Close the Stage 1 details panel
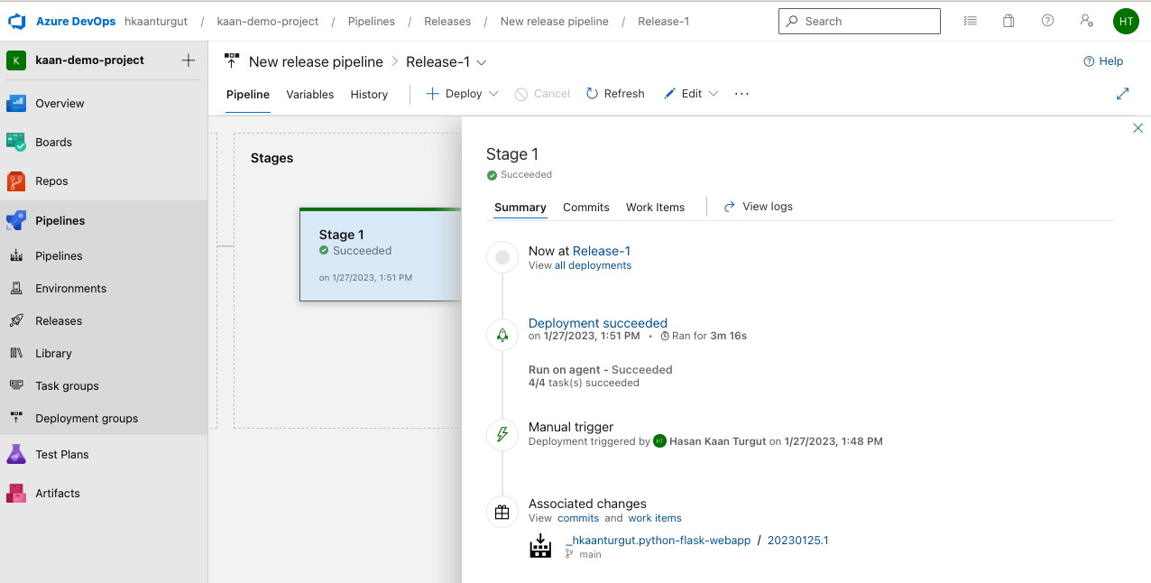The height and width of the screenshot is (583, 1151). (x=1137, y=128)
